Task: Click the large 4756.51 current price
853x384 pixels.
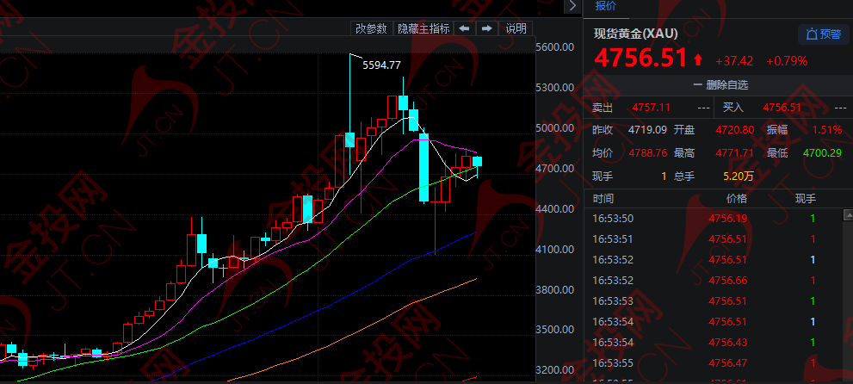Action: pyautogui.click(x=640, y=59)
